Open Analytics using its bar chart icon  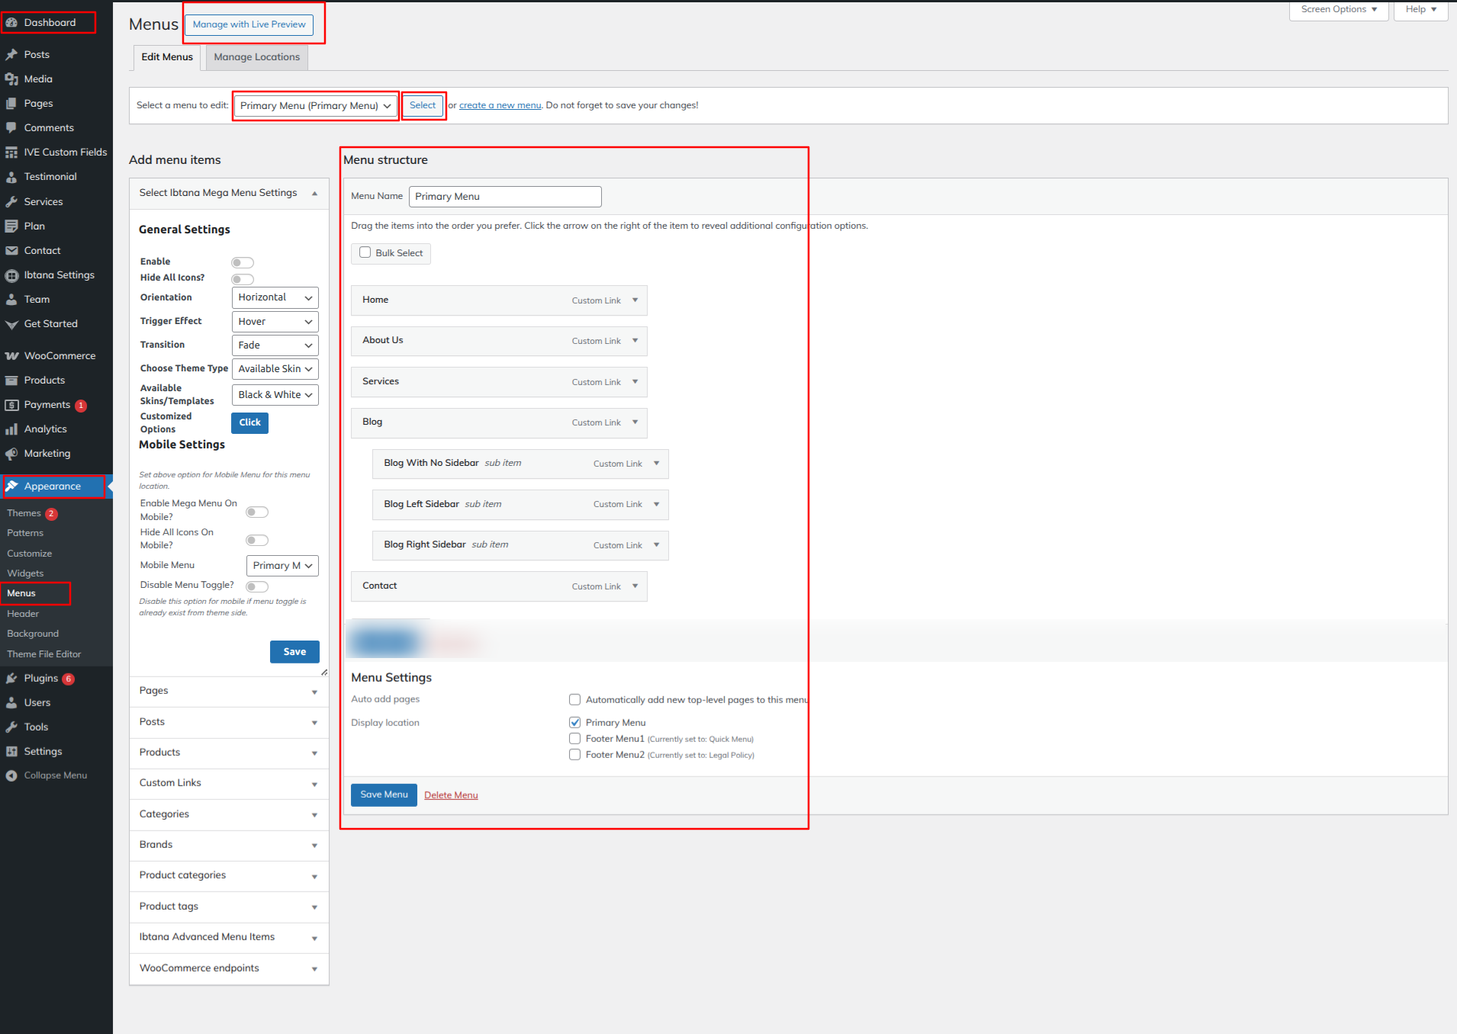11,429
